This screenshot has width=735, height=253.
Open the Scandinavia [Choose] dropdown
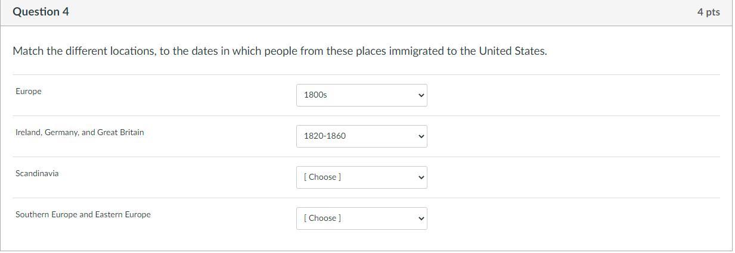coord(361,177)
